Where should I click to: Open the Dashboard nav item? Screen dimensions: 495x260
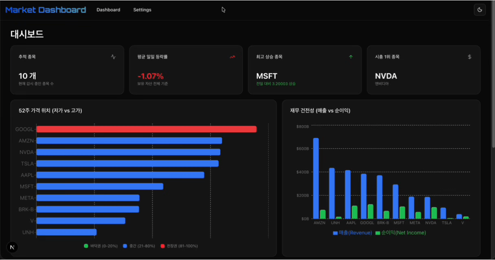[x=108, y=10]
